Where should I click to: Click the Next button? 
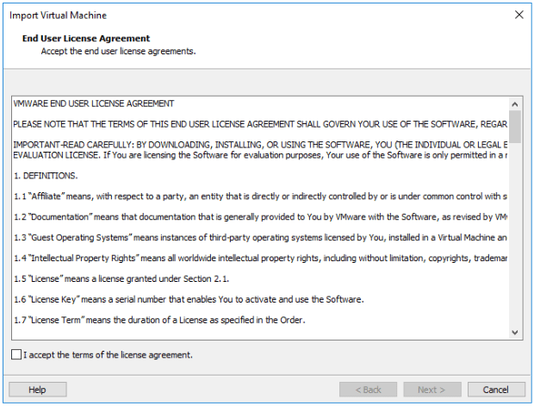pyautogui.click(x=432, y=390)
